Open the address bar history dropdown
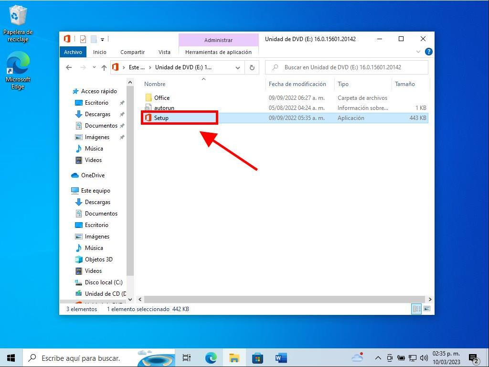This screenshot has width=489, height=367. [238, 67]
